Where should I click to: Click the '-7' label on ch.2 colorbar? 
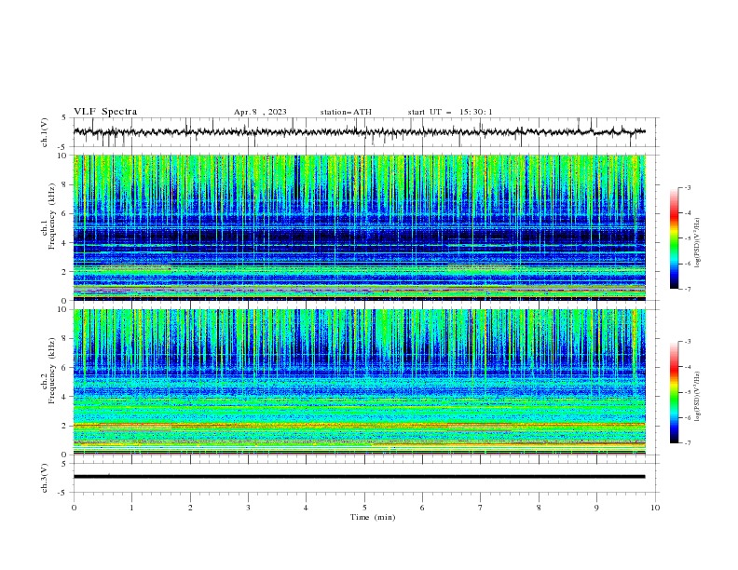point(687,443)
